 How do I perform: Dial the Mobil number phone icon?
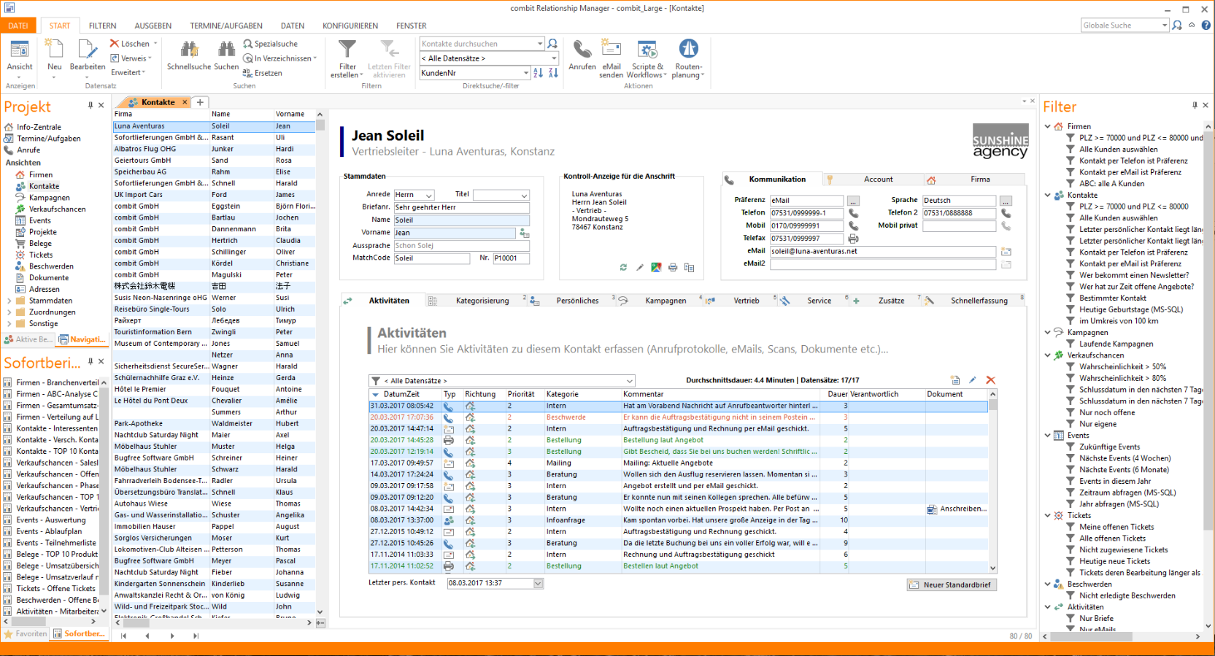pyautogui.click(x=853, y=226)
